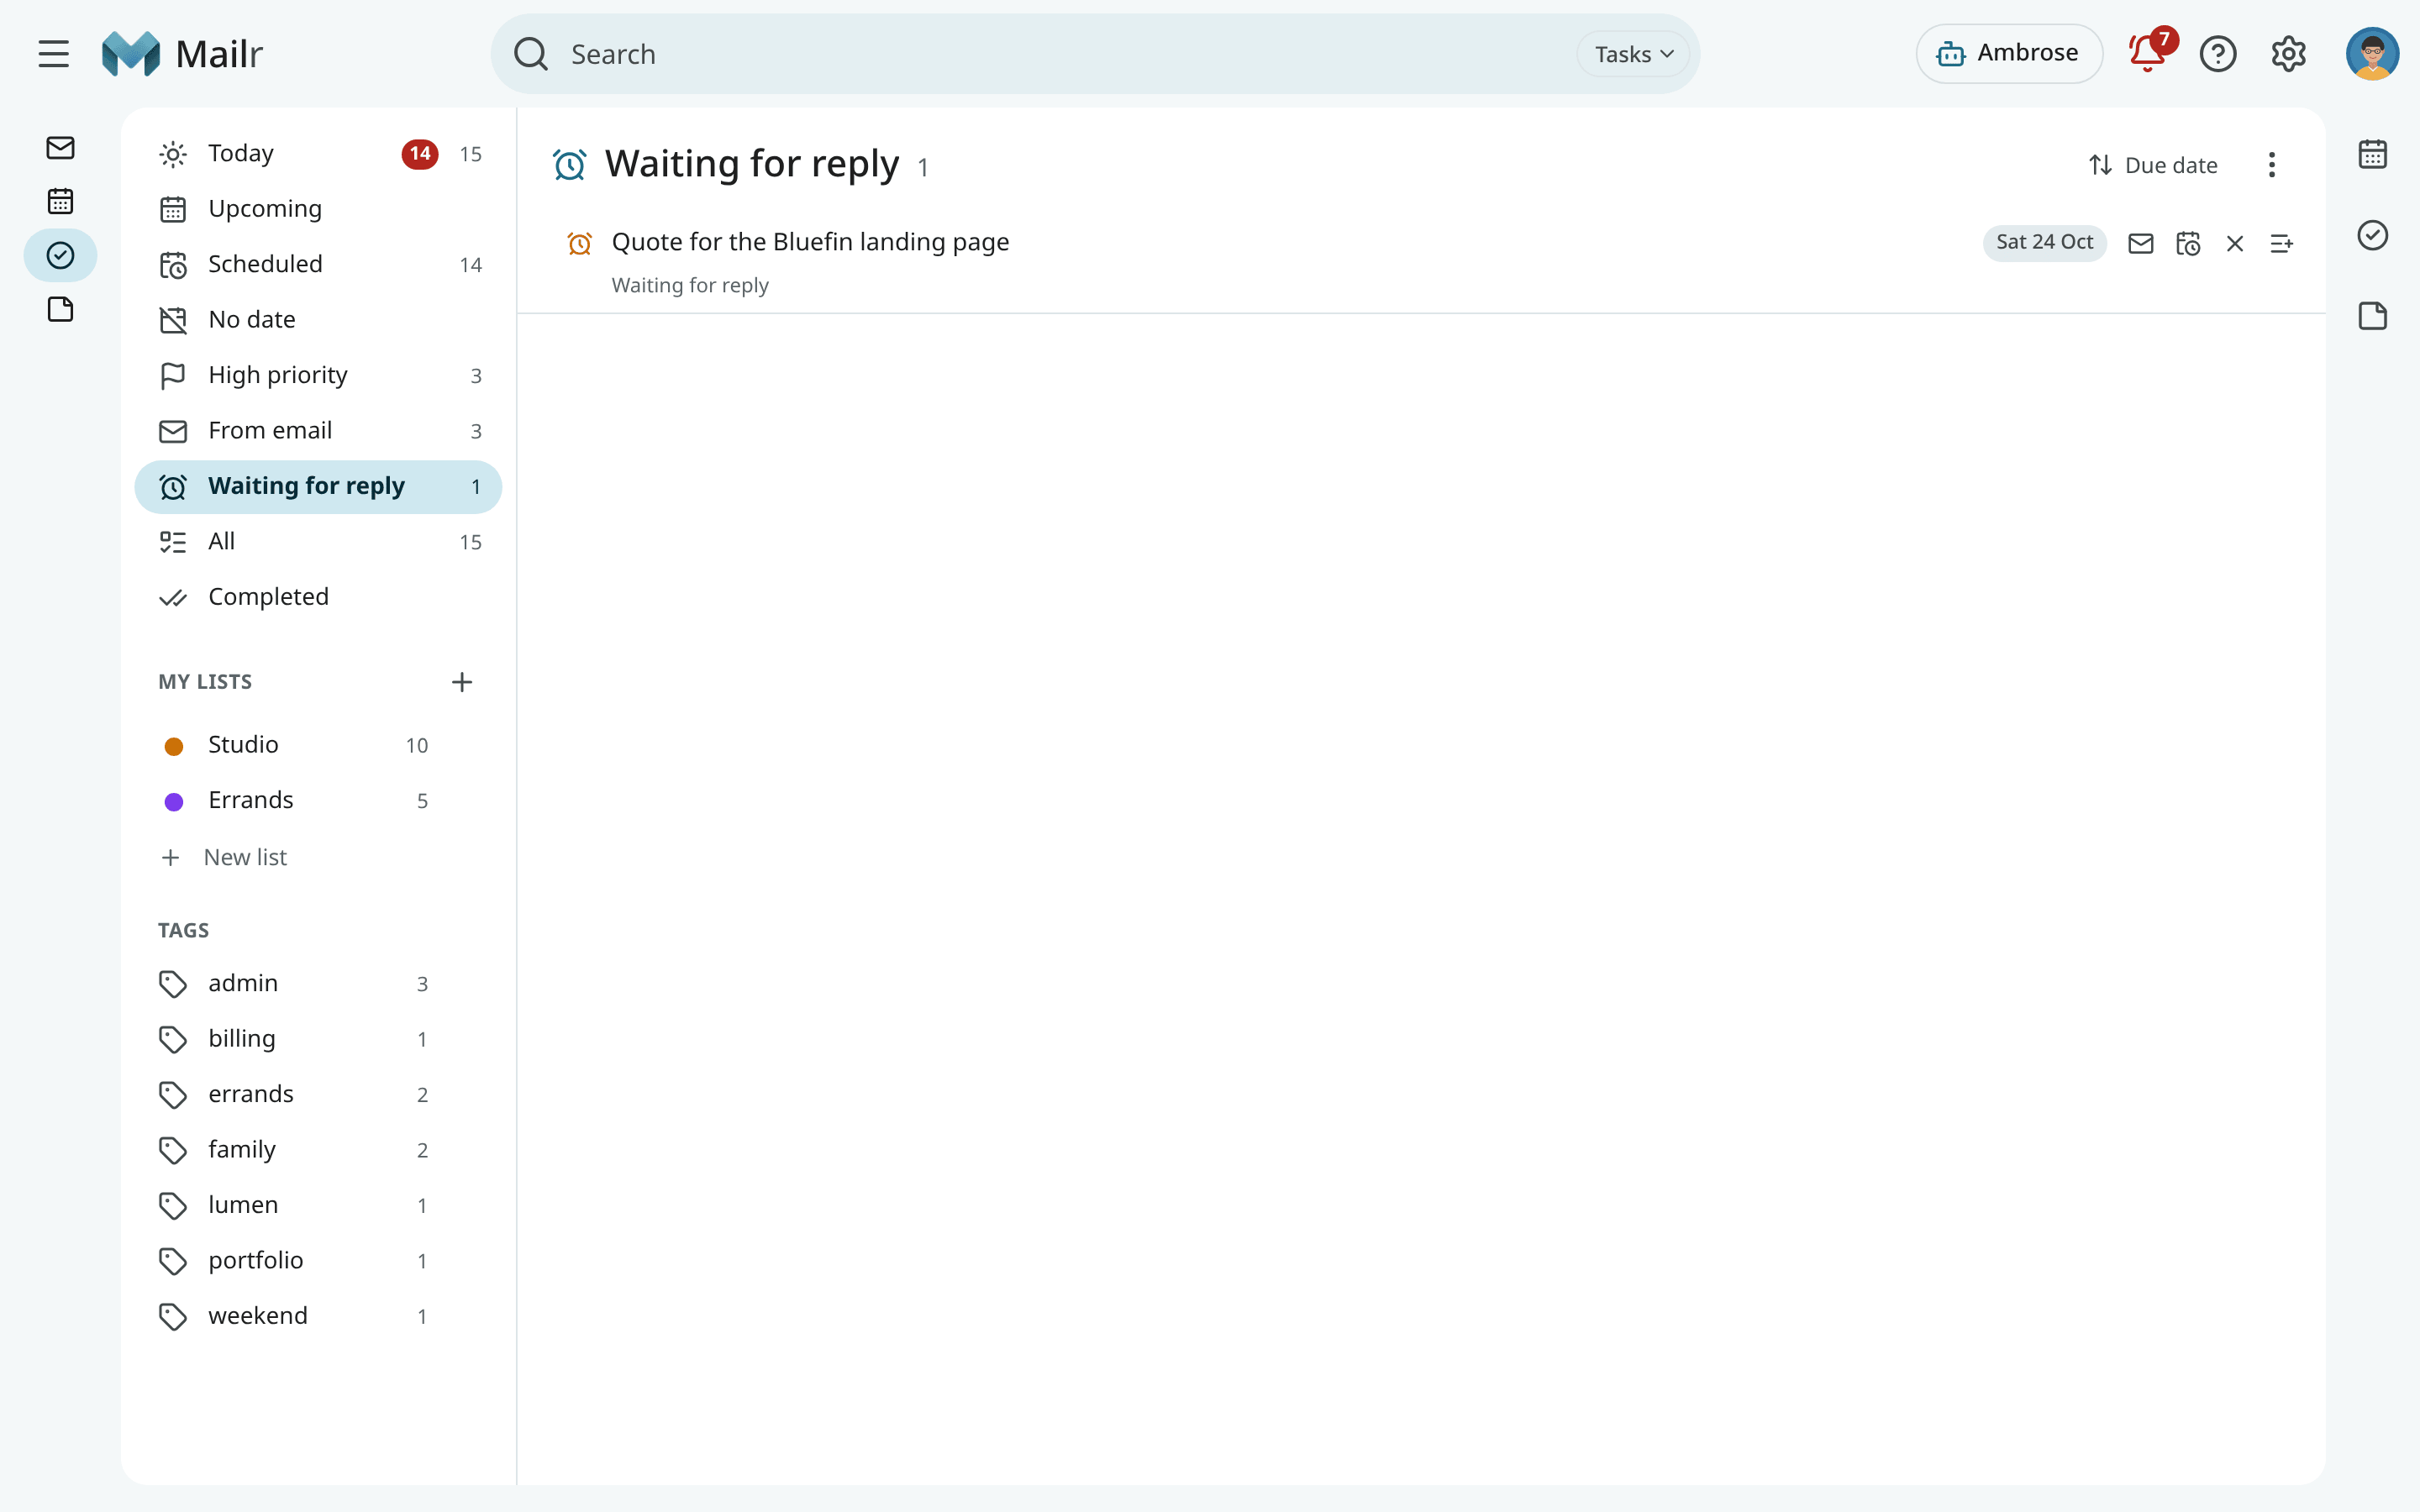Open calendar panel in right rail
Screen dimensions: 2420x1512
(x=2372, y=154)
